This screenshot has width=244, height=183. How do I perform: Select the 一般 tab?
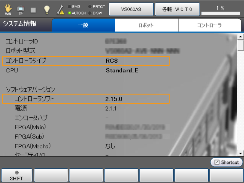pyautogui.click(x=83, y=25)
